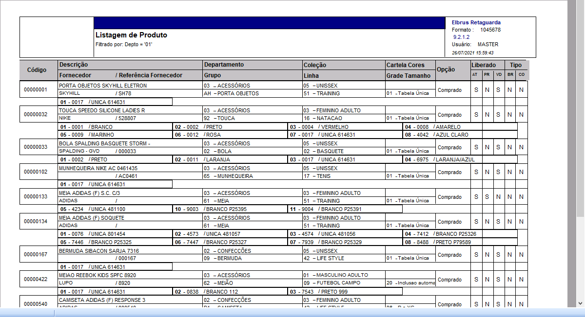
Task: Select color entry '06 - 0012 / ROSA'
Action: 198,135
